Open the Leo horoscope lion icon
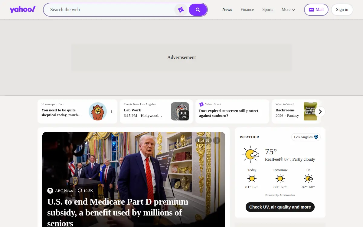 [98, 111]
